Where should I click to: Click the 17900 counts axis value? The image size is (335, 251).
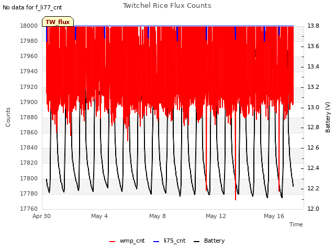pyautogui.click(x=29, y=102)
